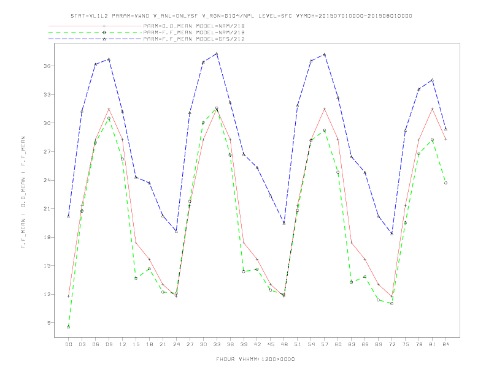486x375 pixels.
Task: Click x-axis forecast hour label 36
Action: [230, 344]
